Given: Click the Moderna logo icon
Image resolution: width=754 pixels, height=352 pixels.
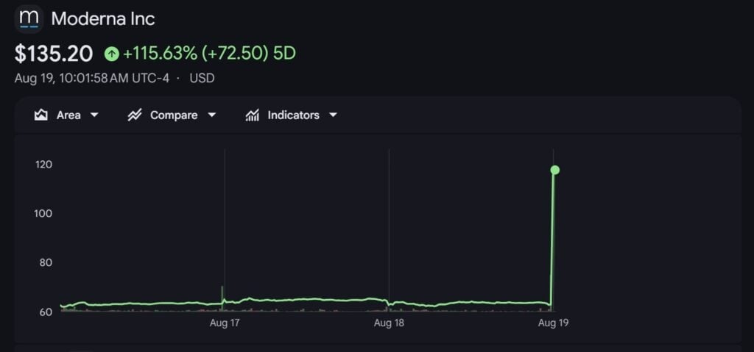Looking at the screenshot, I should pyautogui.click(x=29, y=19).
